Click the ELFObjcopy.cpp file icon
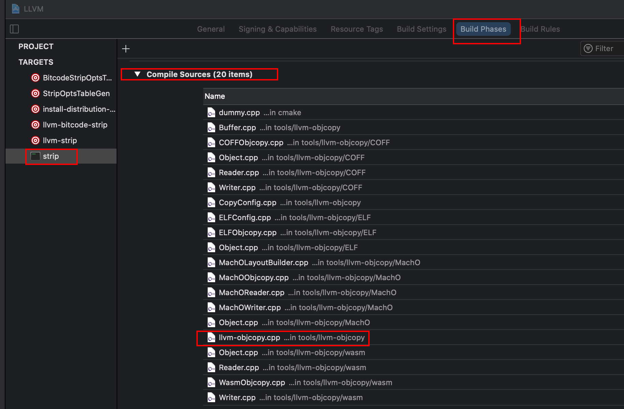 click(211, 232)
